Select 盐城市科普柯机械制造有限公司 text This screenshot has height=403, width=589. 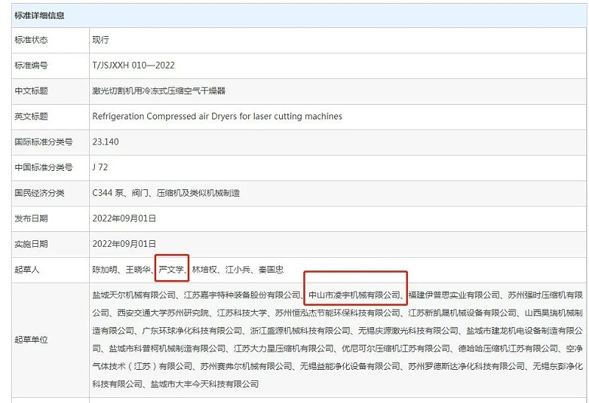point(167,348)
